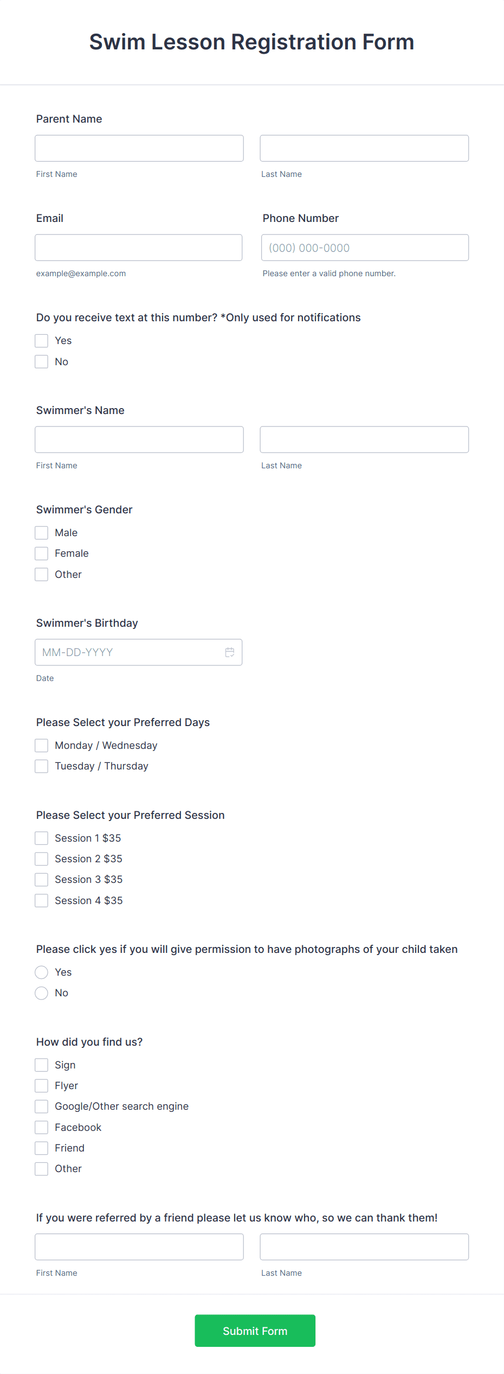Image resolution: width=504 pixels, height=1374 pixels.
Task: Check Google/Other search engine option
Action: tap(41, 1106)
